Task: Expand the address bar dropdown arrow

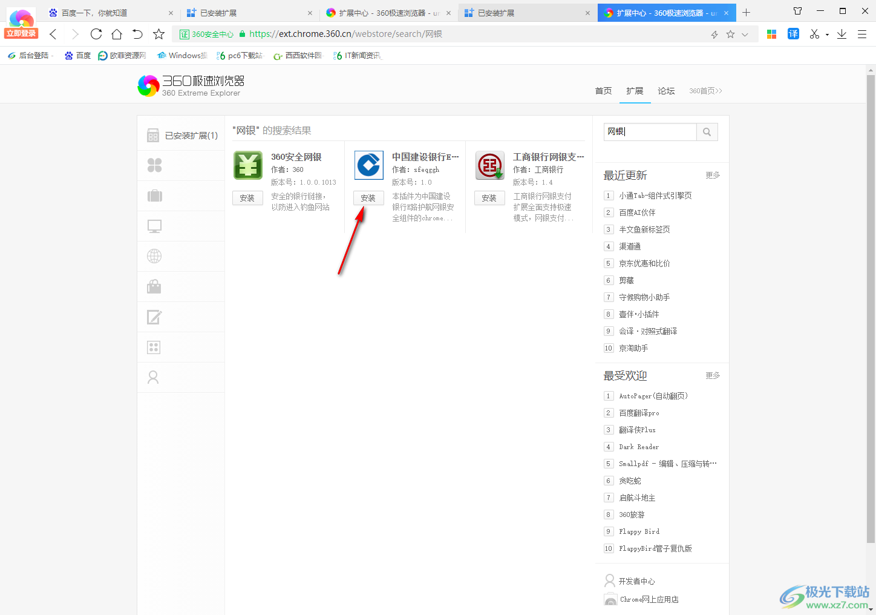Action: [x=745, y=35]
